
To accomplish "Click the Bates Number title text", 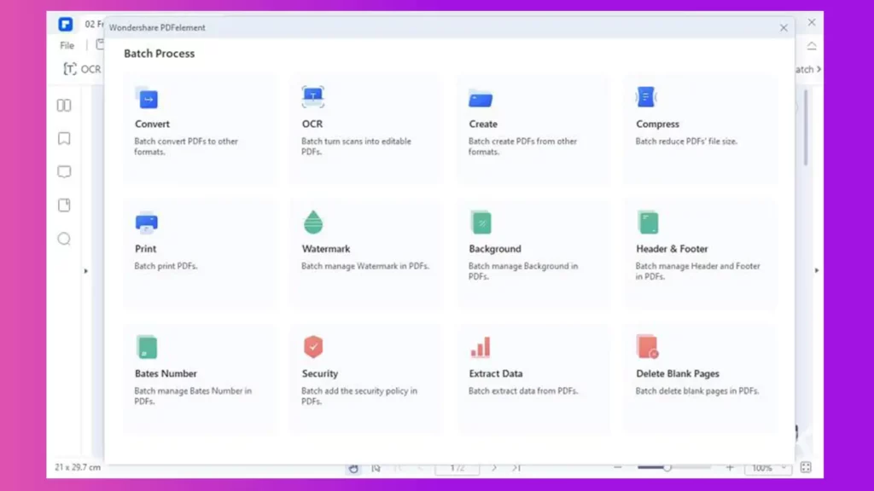I will (x=166, y=373).
